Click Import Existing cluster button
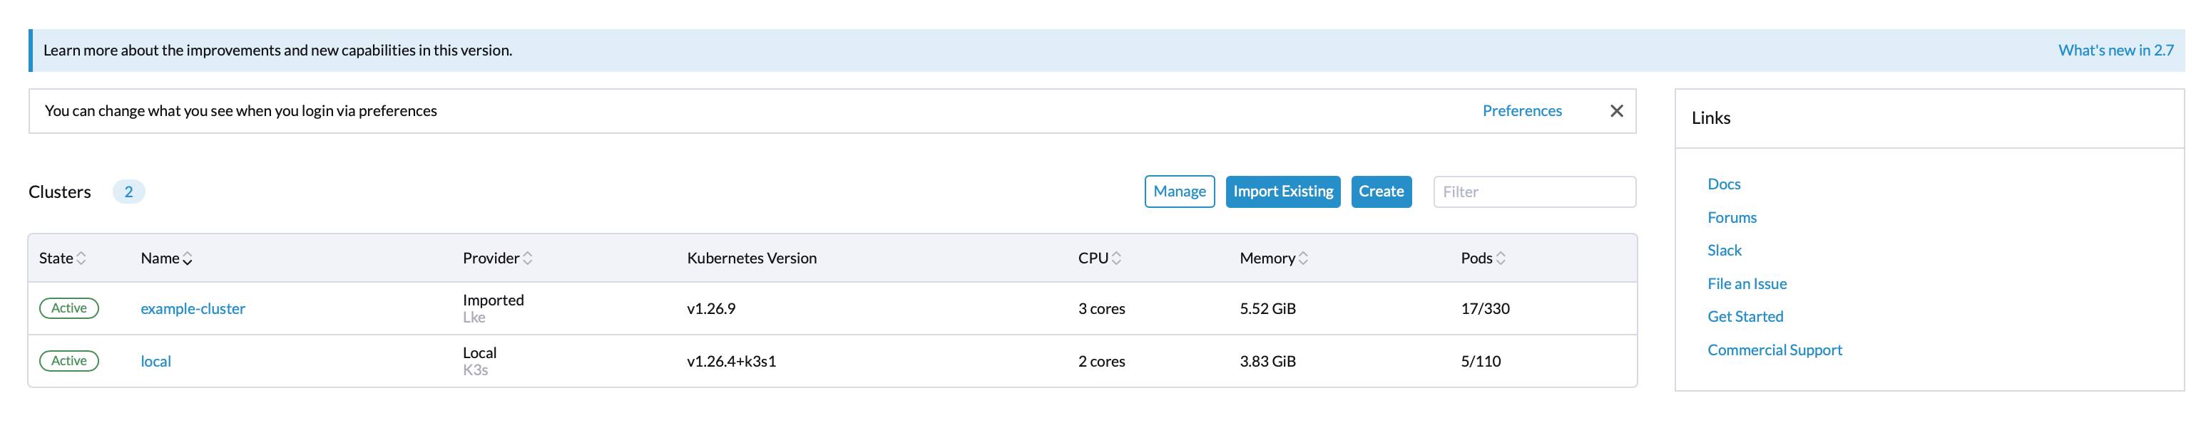 pyautogui.click(x=1282, y=192)
